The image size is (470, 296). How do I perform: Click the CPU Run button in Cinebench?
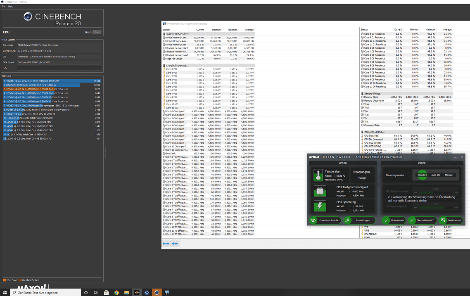coord(97,32)
